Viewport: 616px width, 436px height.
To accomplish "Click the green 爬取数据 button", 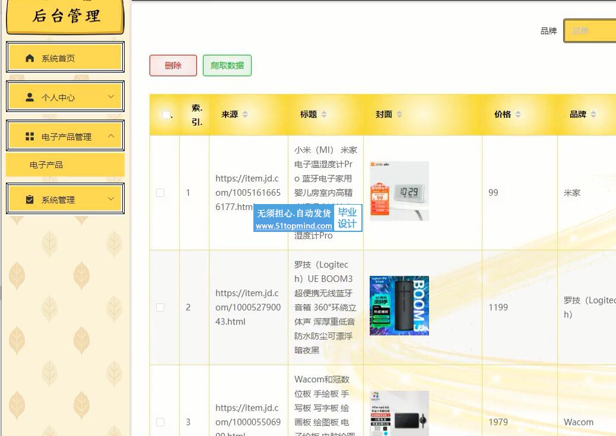I will click(227, 65).
